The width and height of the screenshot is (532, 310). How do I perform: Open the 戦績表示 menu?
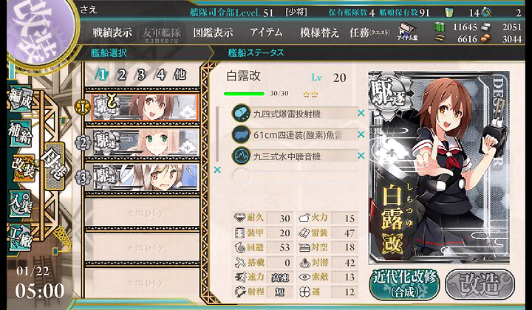coord(112,32)
